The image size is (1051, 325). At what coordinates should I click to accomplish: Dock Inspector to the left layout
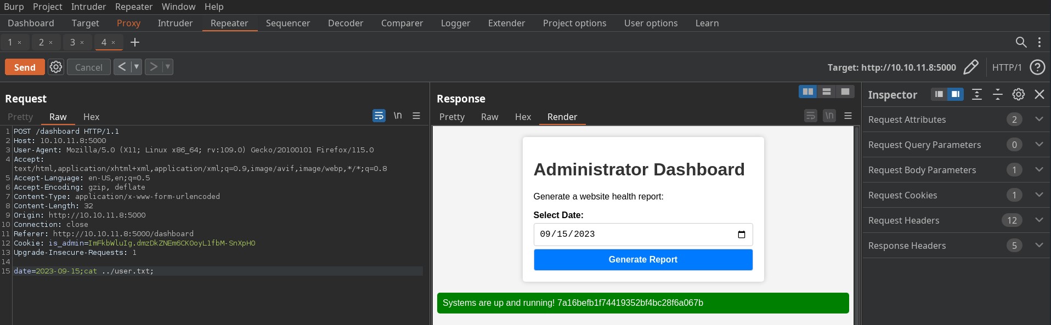pos(939,94)
